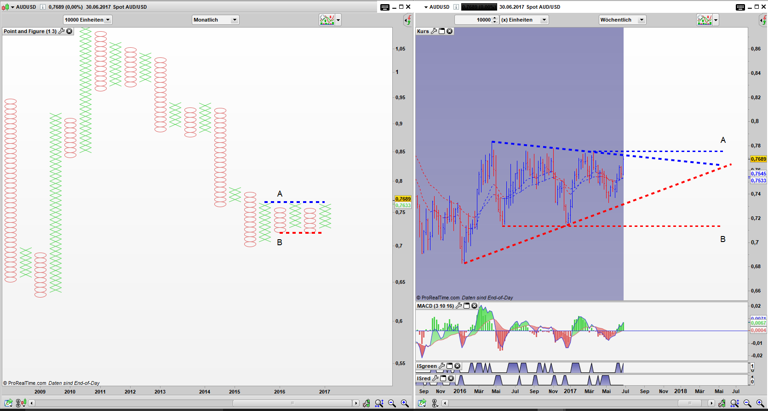Open chart properties wrench in right chart bottom bar

(722, 403)
